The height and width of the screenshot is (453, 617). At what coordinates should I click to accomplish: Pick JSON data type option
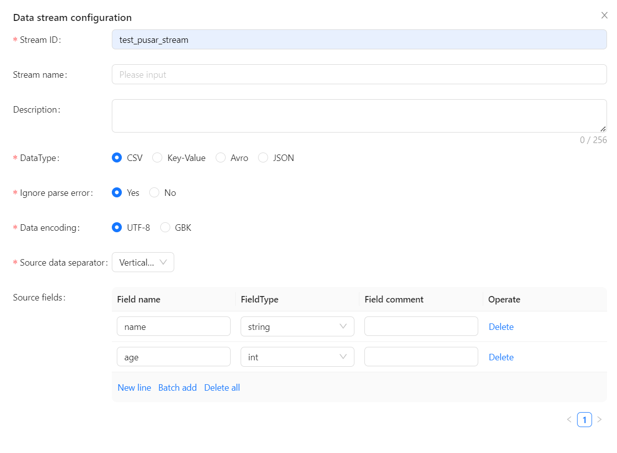[263, 158]
